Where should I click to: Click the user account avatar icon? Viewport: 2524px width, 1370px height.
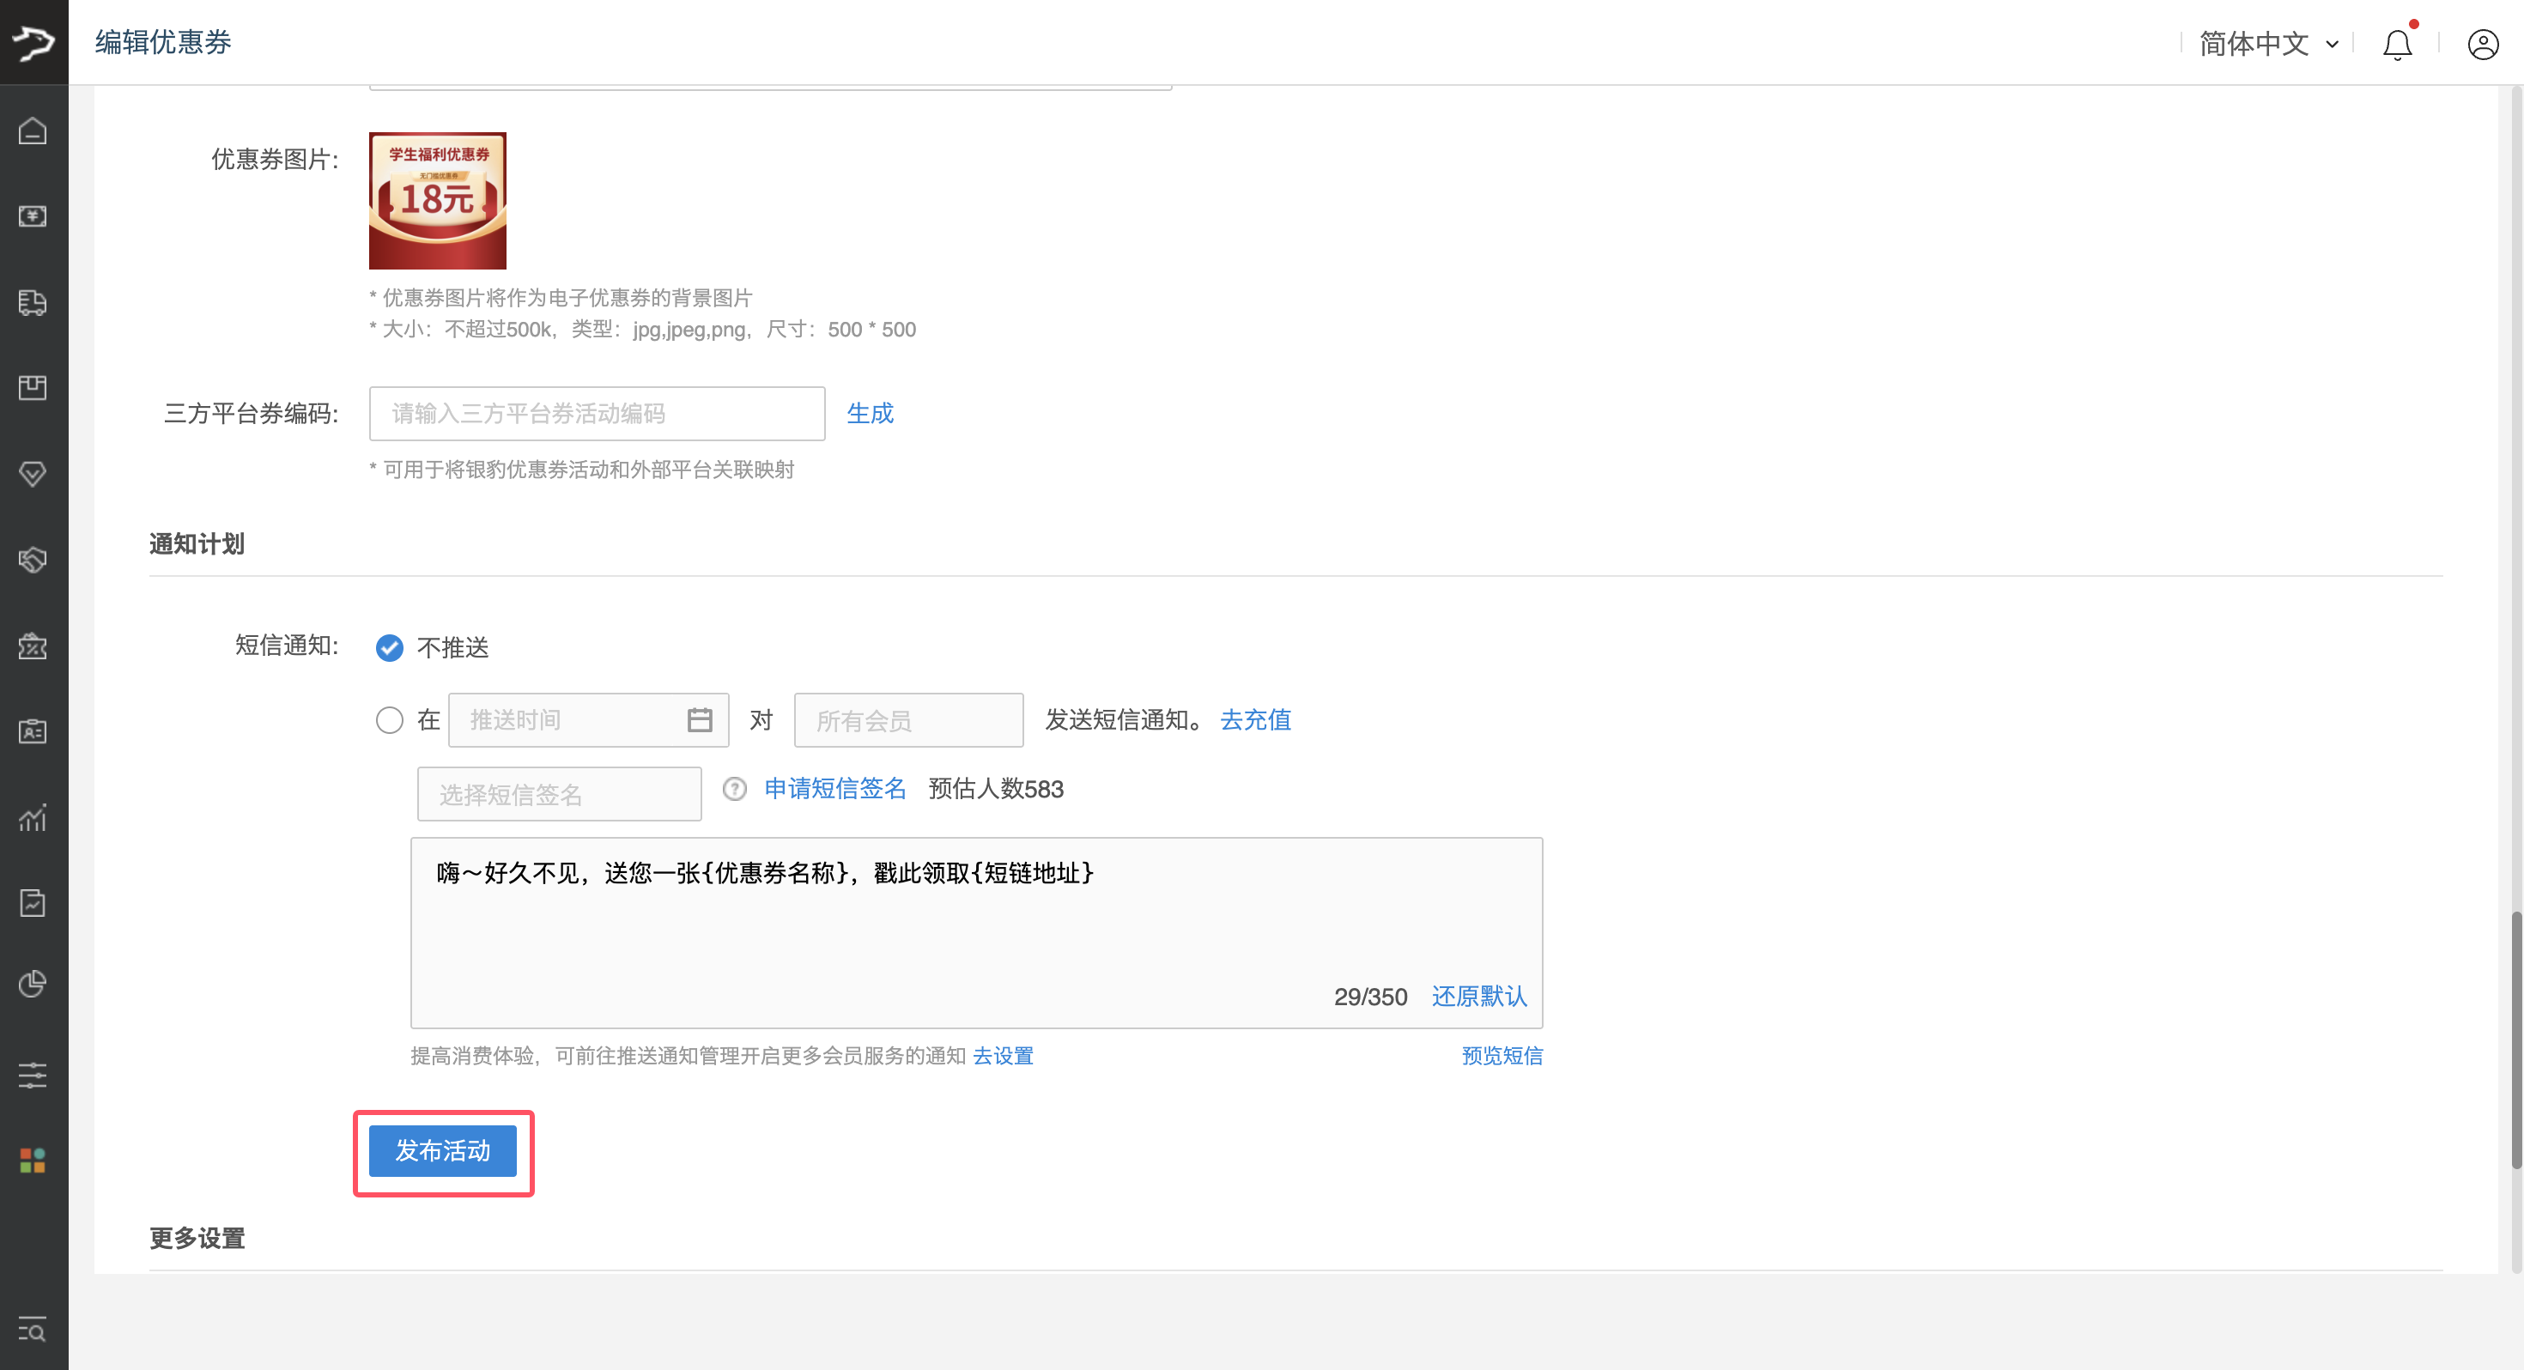pos(2482,44)
